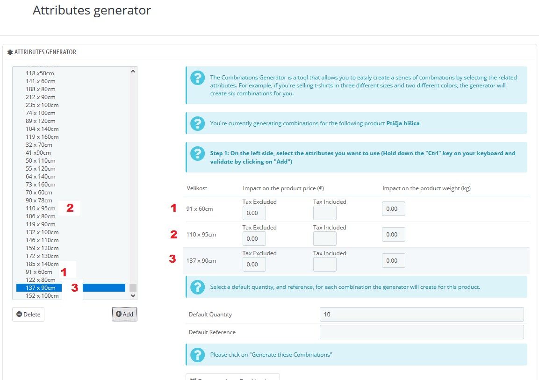This screenshot has width=539, height=380.
Task: Select the highlighted 137 x 90cm list entry
Action: [71, 287]
